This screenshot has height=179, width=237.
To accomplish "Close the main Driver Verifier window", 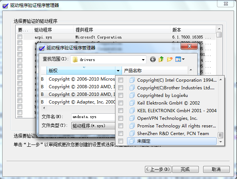I will [226, 4].
